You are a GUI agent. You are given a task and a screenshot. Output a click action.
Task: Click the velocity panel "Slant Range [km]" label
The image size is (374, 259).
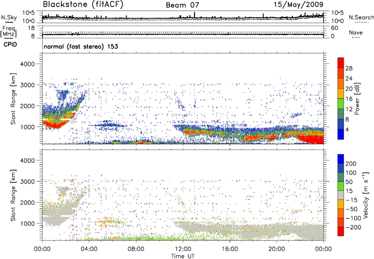click(x=13, y=195)
